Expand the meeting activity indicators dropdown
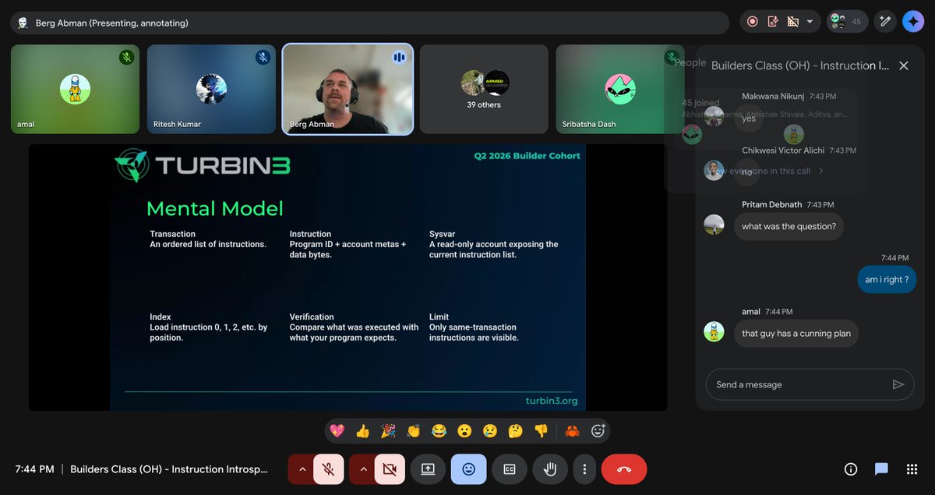 (x=810, y=22)
